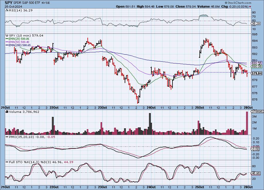Click the 46.96 tag on stochastic axis

[255, 173]
